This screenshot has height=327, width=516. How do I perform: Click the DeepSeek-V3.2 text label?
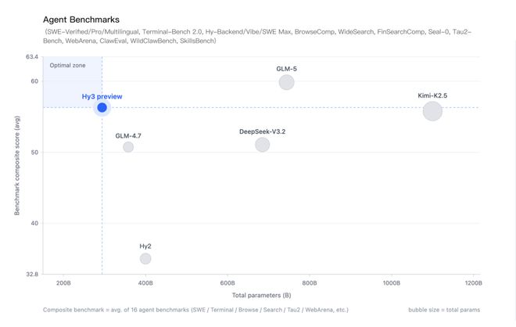click(x=262, y=131)
